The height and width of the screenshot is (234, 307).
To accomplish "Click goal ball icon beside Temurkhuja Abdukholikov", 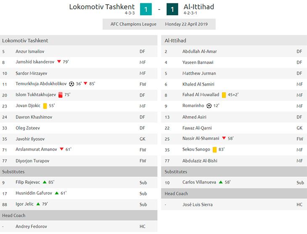I will (71, 84).
